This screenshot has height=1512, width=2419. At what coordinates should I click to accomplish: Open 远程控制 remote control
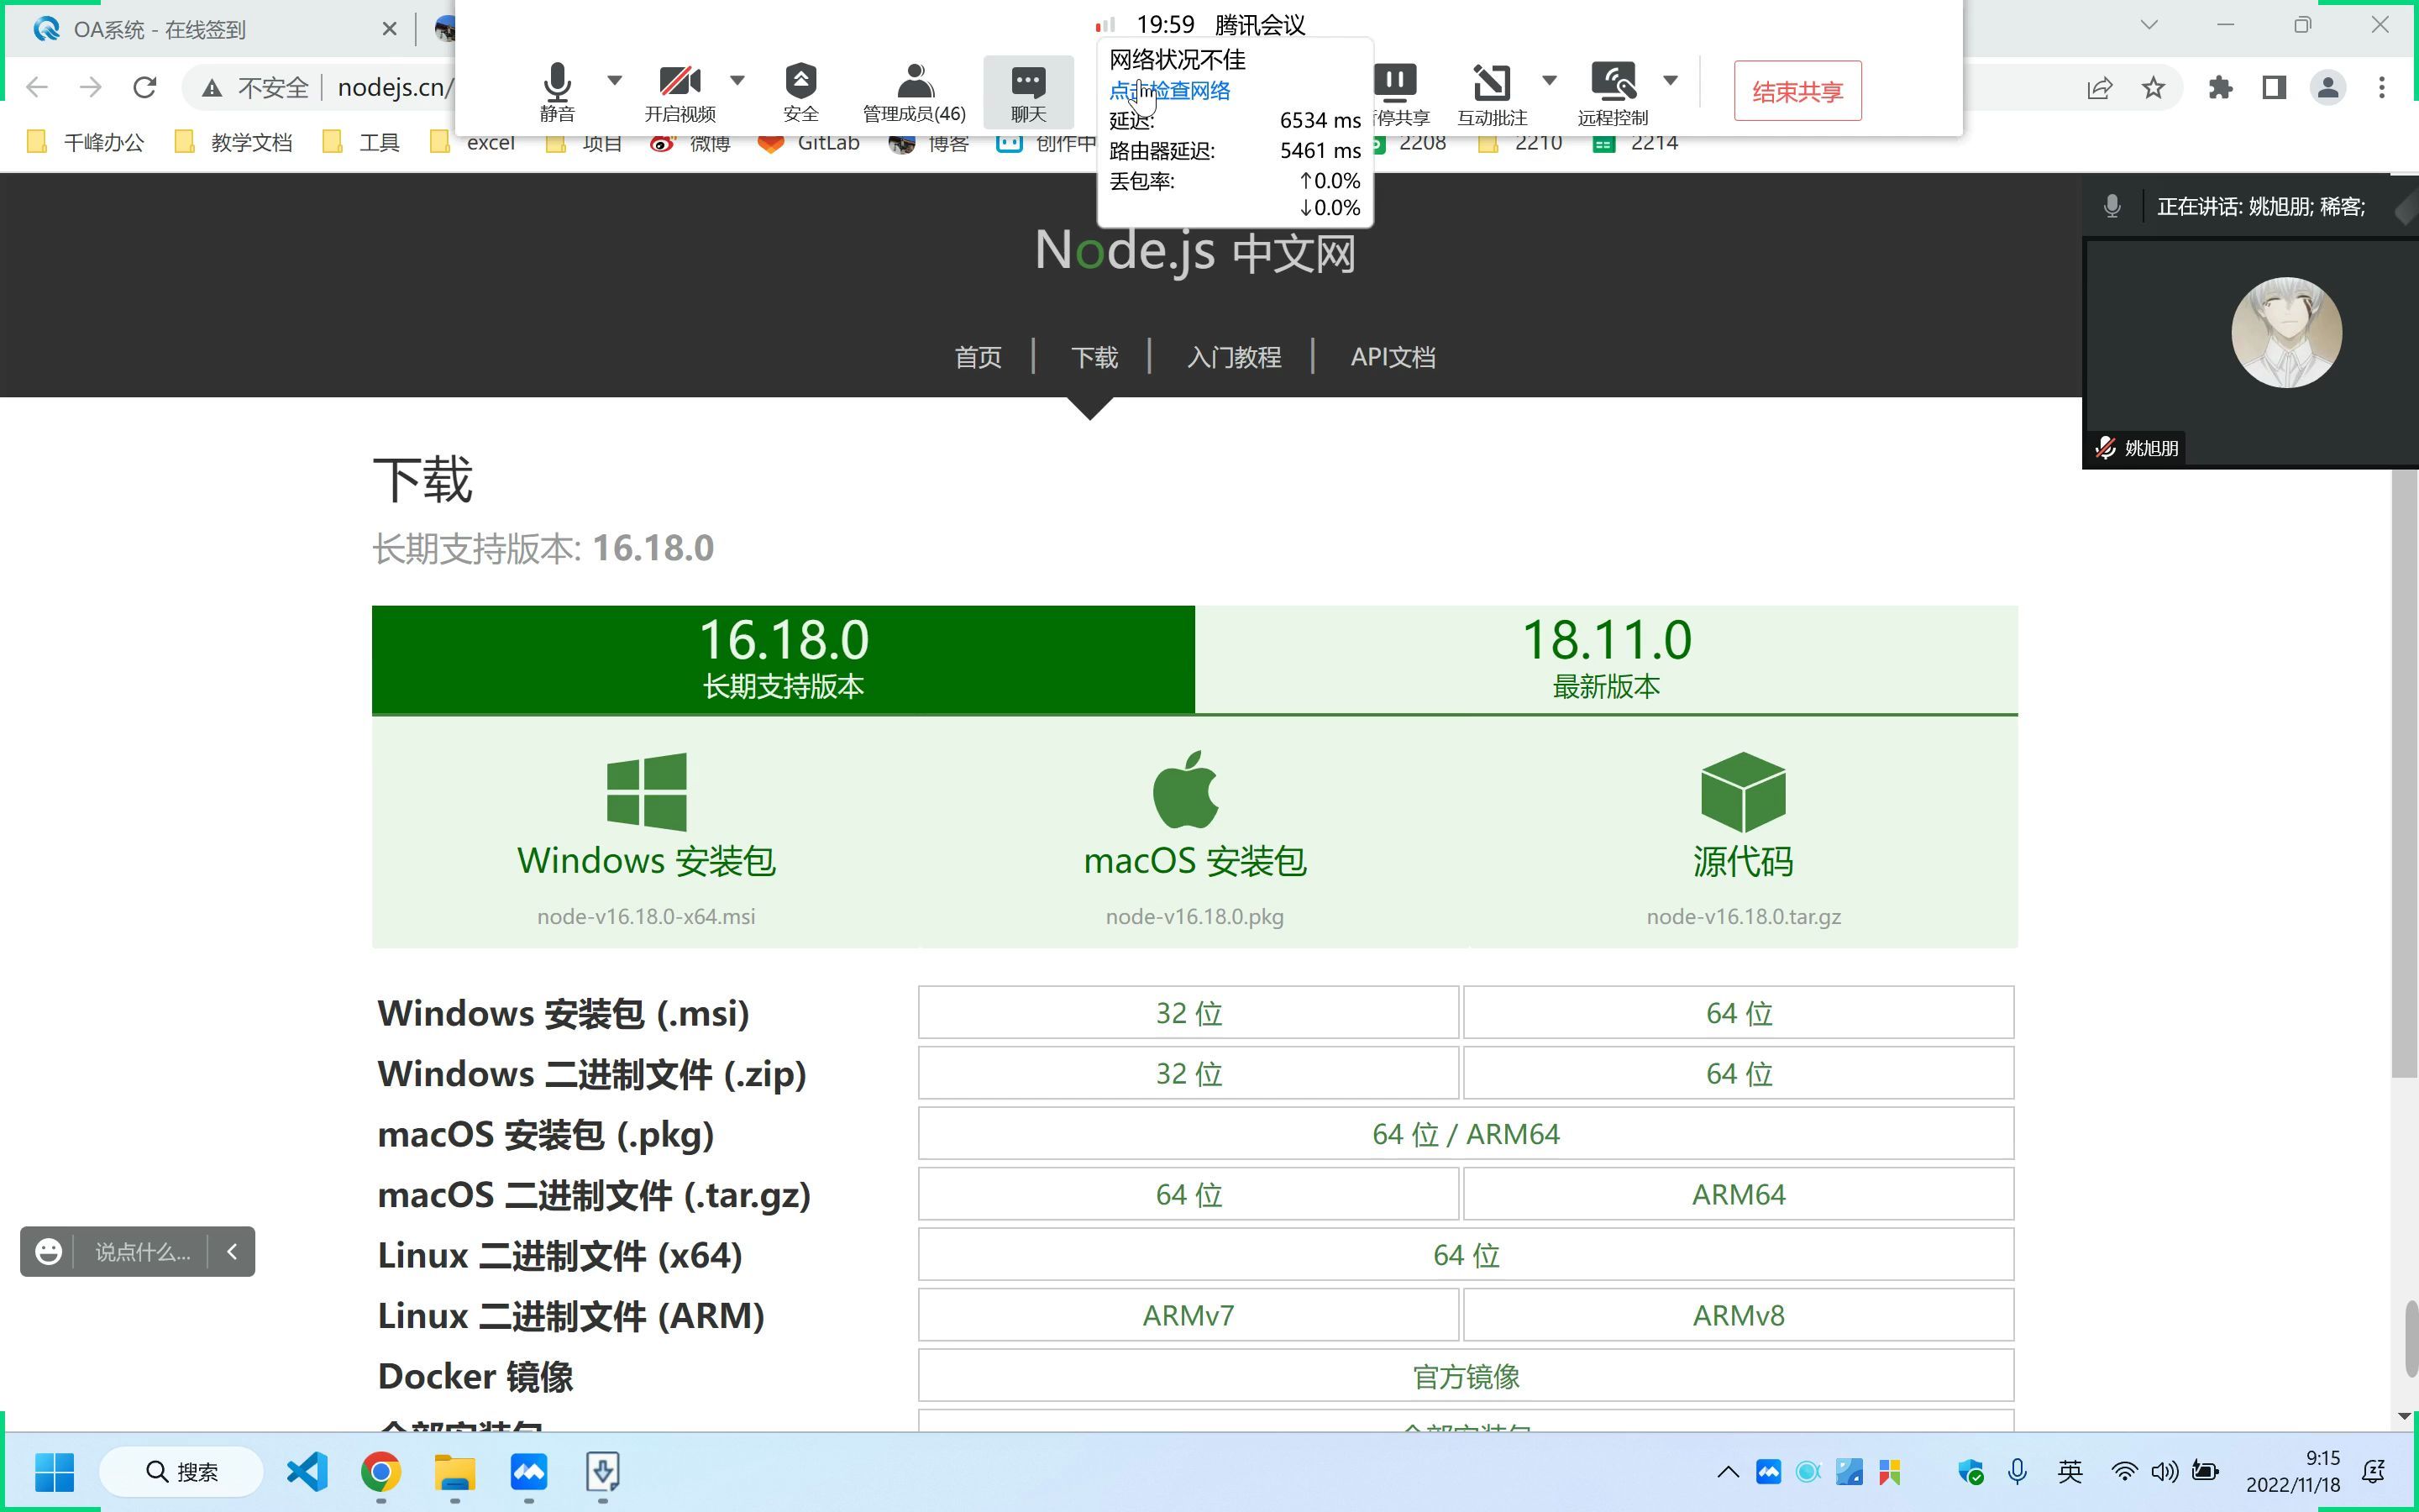coord(1613,95)
